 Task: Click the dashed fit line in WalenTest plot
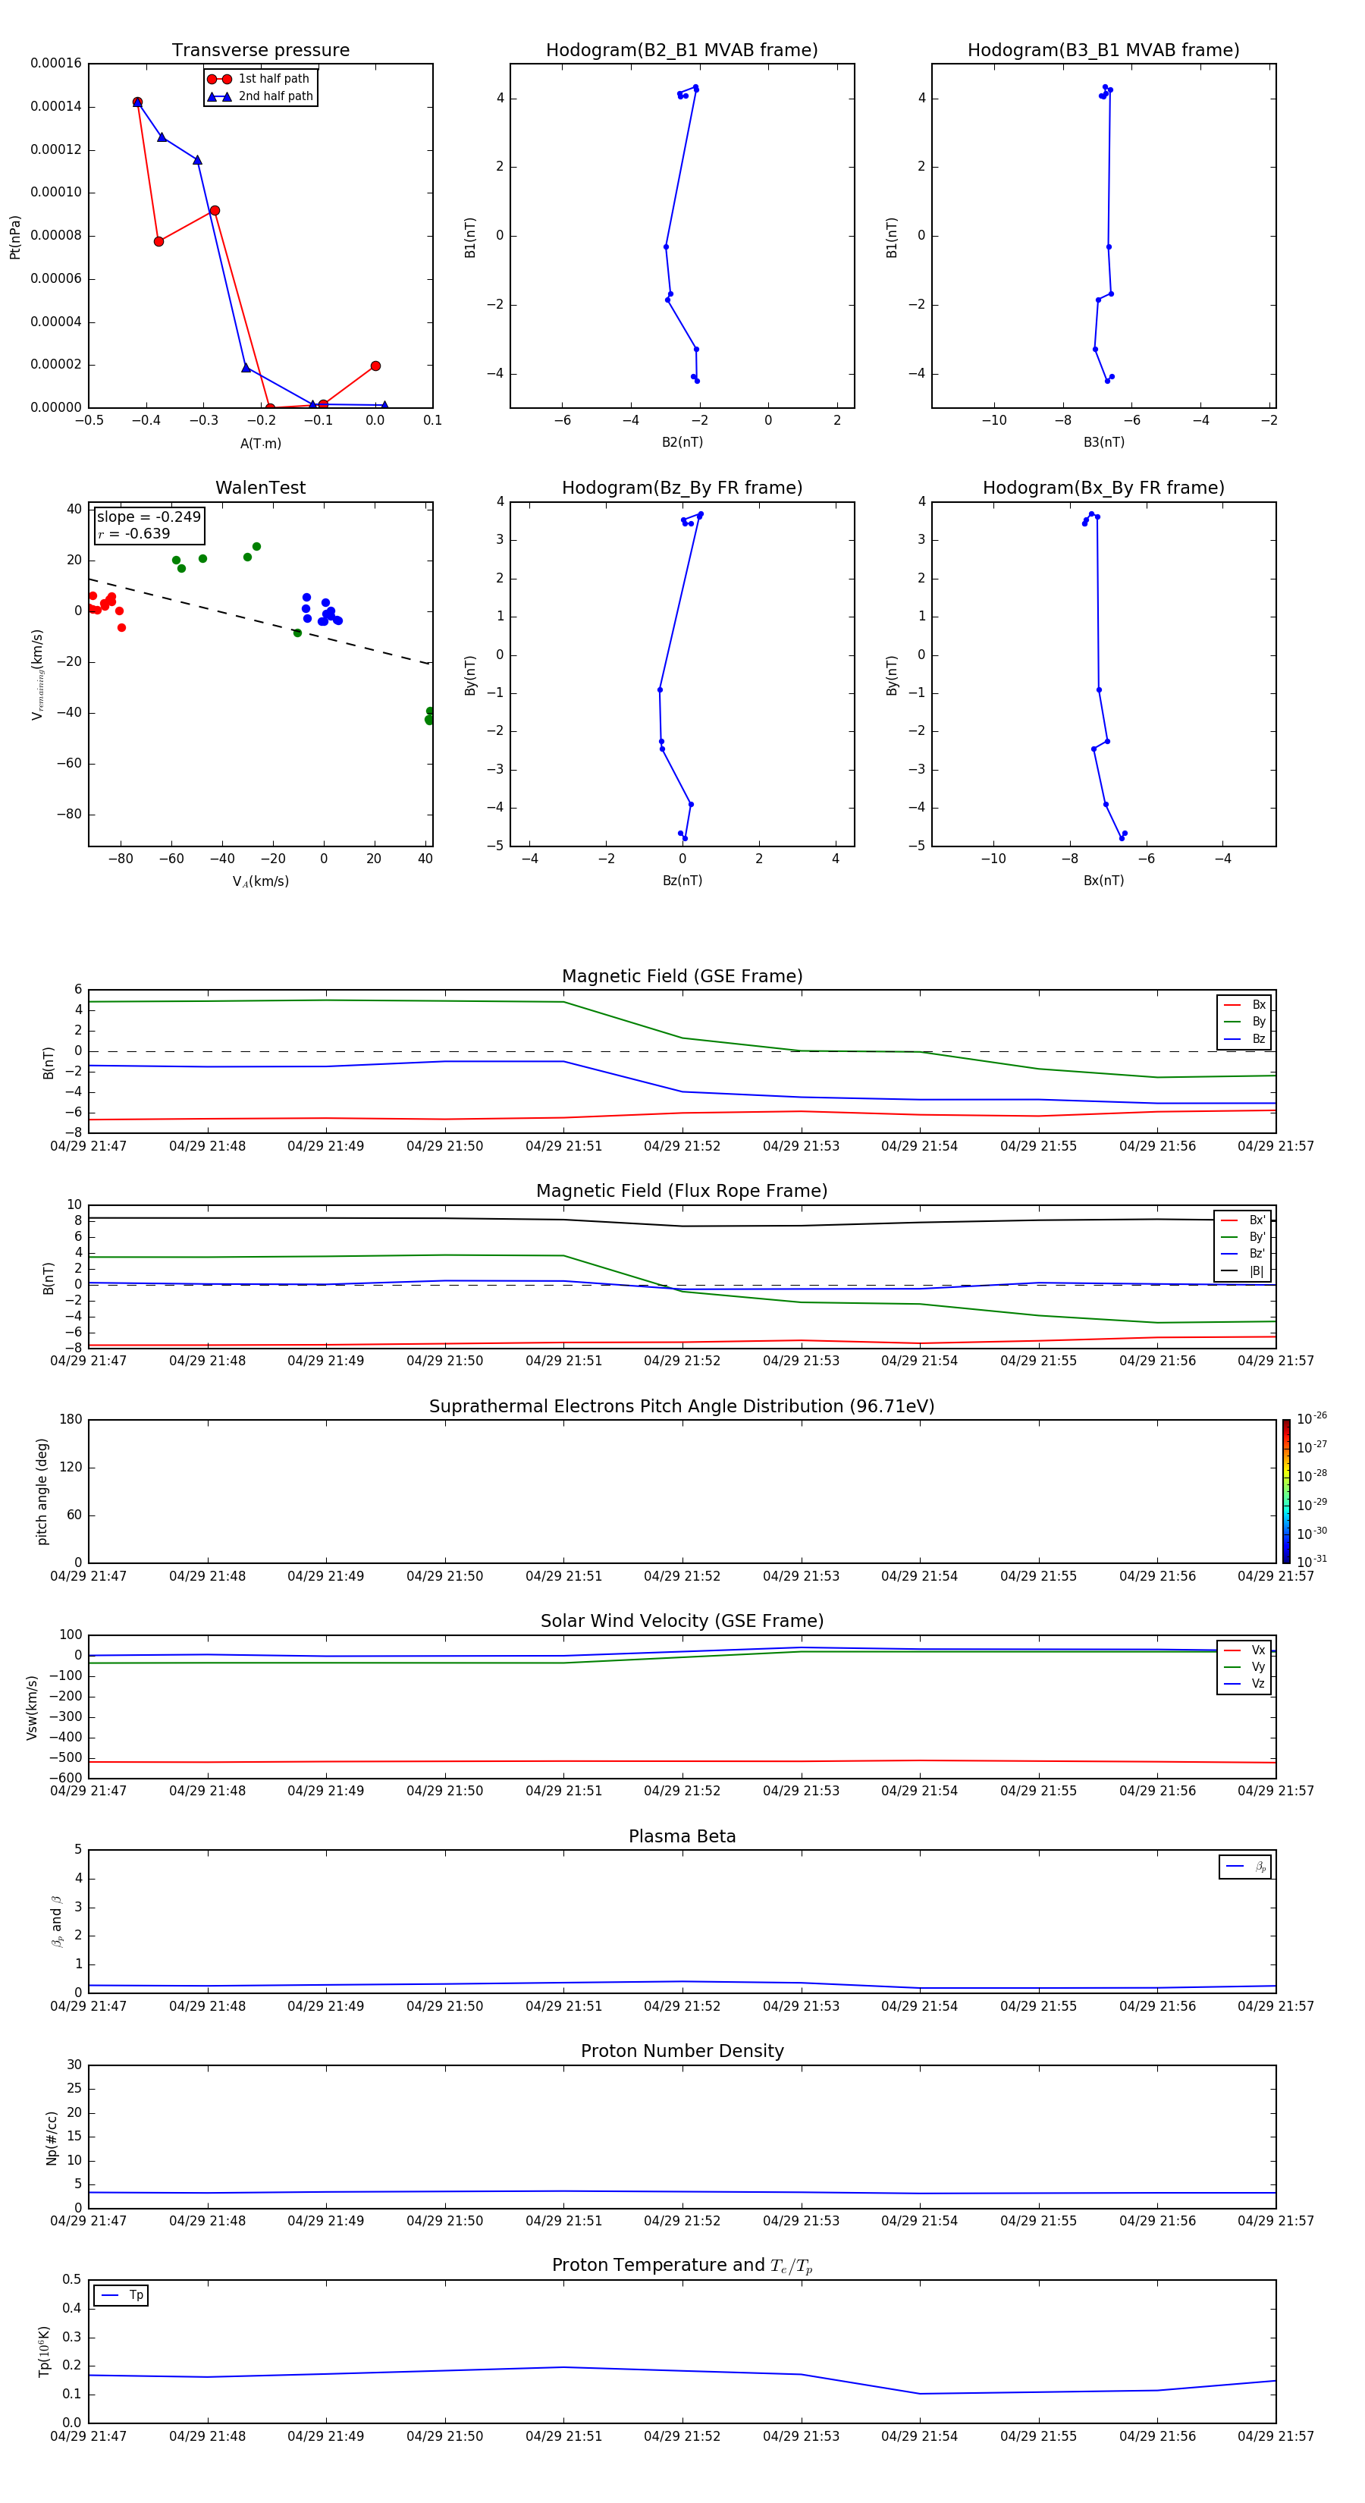point(260,622)
